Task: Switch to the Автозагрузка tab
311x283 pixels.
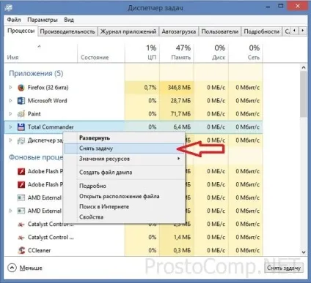Action: coord(179,31)
